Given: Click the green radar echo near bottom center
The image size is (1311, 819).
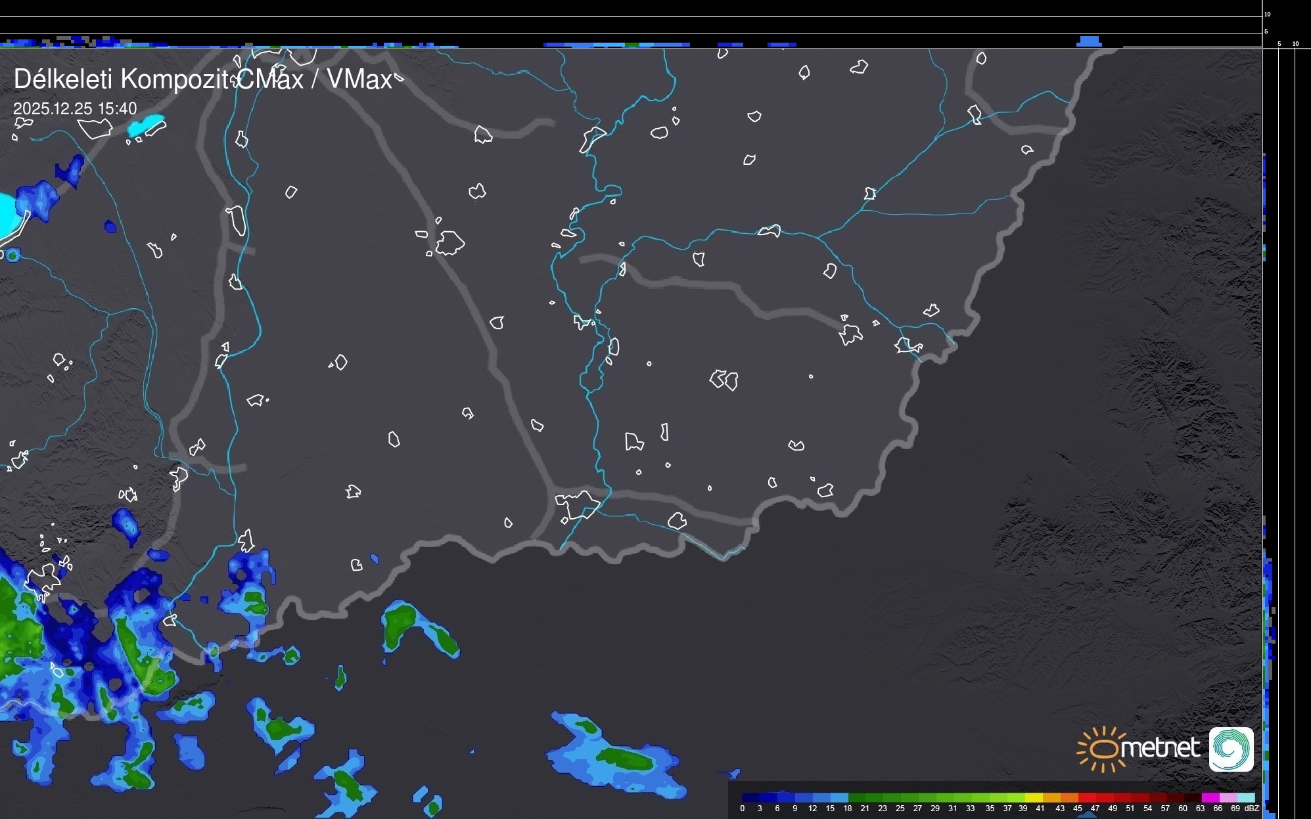Looking at the screenshot, I should click(624, 759).
